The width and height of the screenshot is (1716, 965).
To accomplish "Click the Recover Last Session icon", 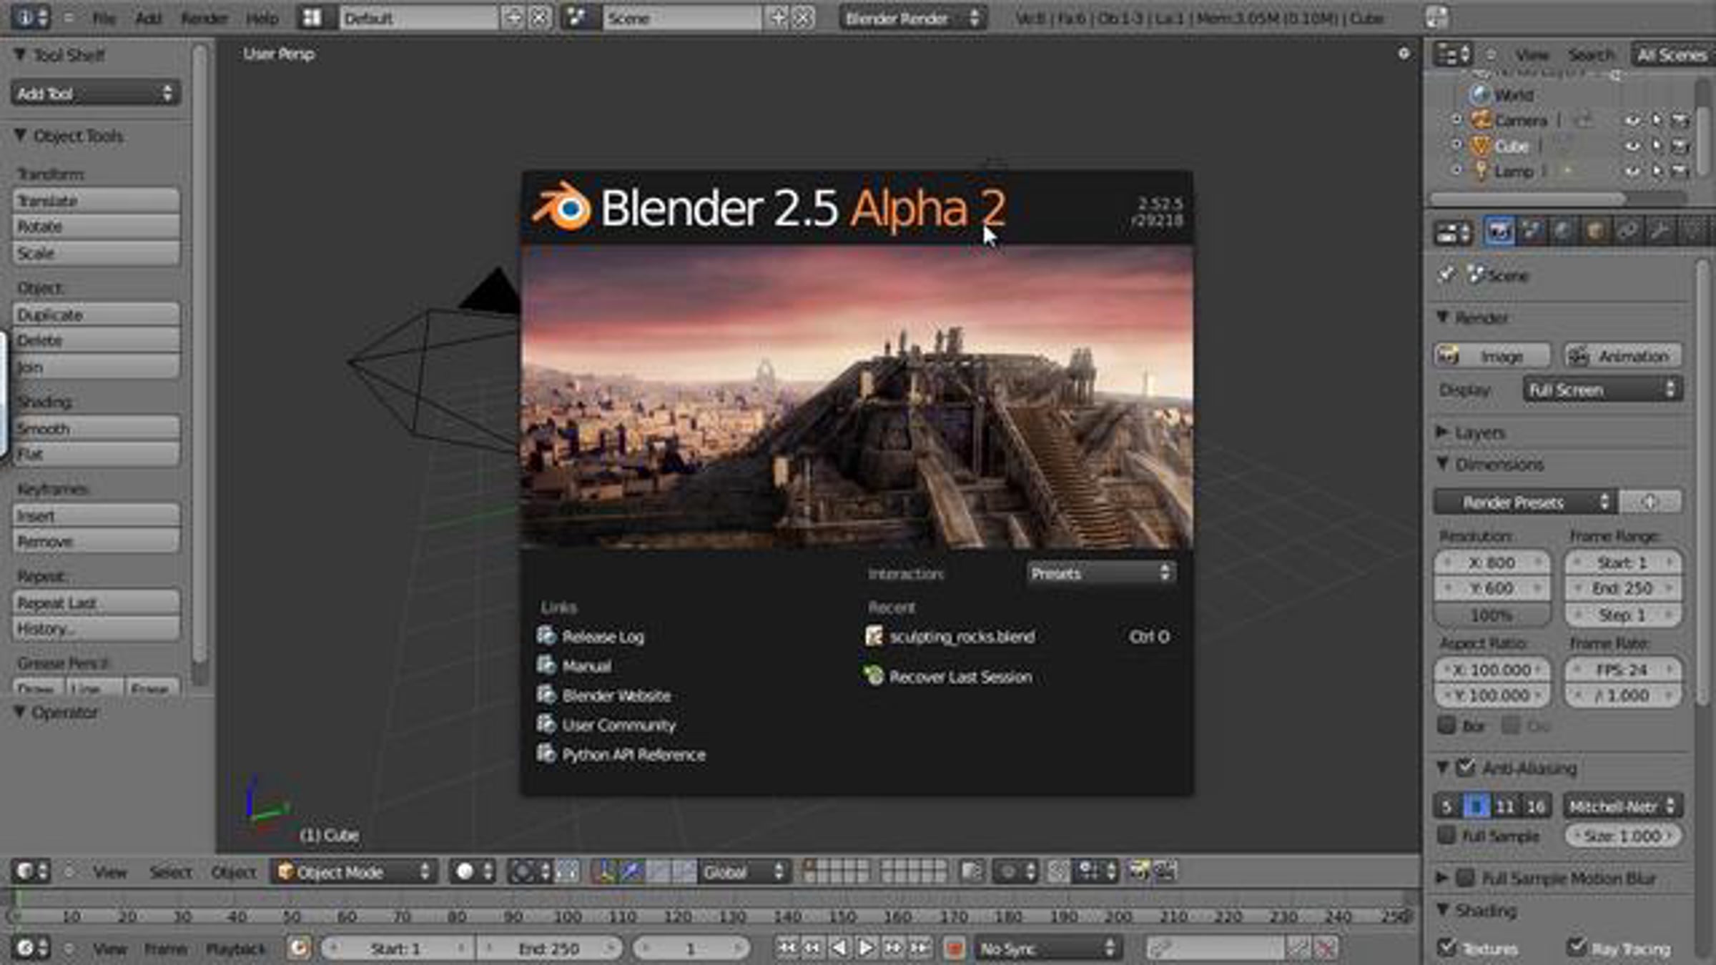I will (874, 675).
